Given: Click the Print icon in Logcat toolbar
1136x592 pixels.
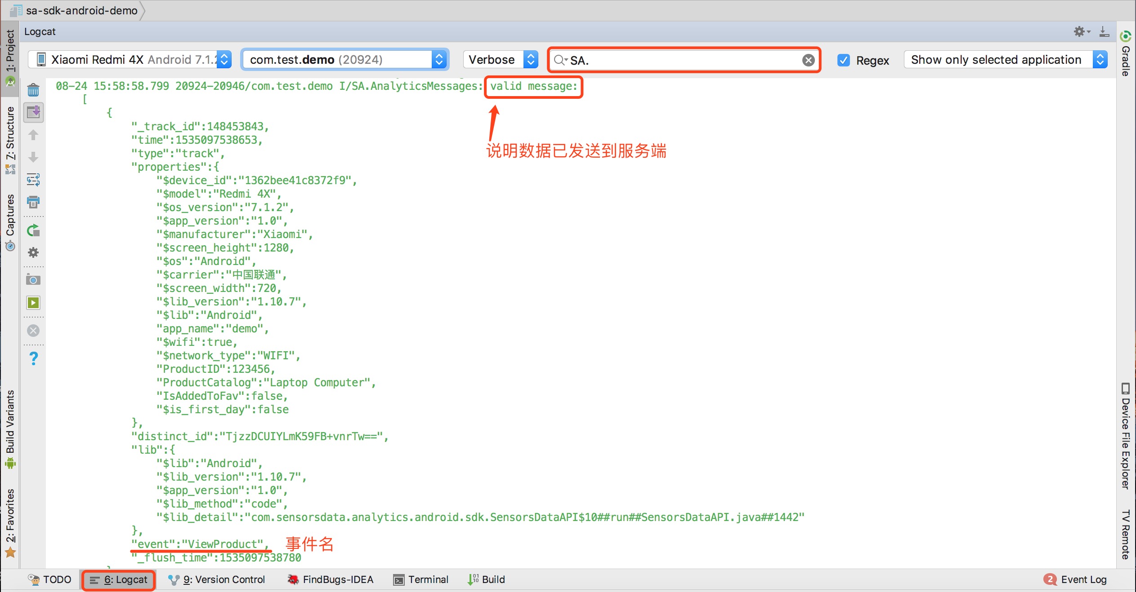Looking at the screenshot, I should [x=33, y=202].
